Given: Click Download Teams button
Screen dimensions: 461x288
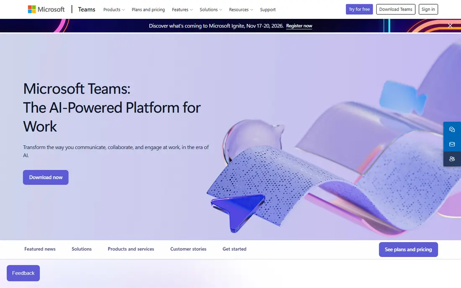Looking at the screenshot, I should [396, 9].
